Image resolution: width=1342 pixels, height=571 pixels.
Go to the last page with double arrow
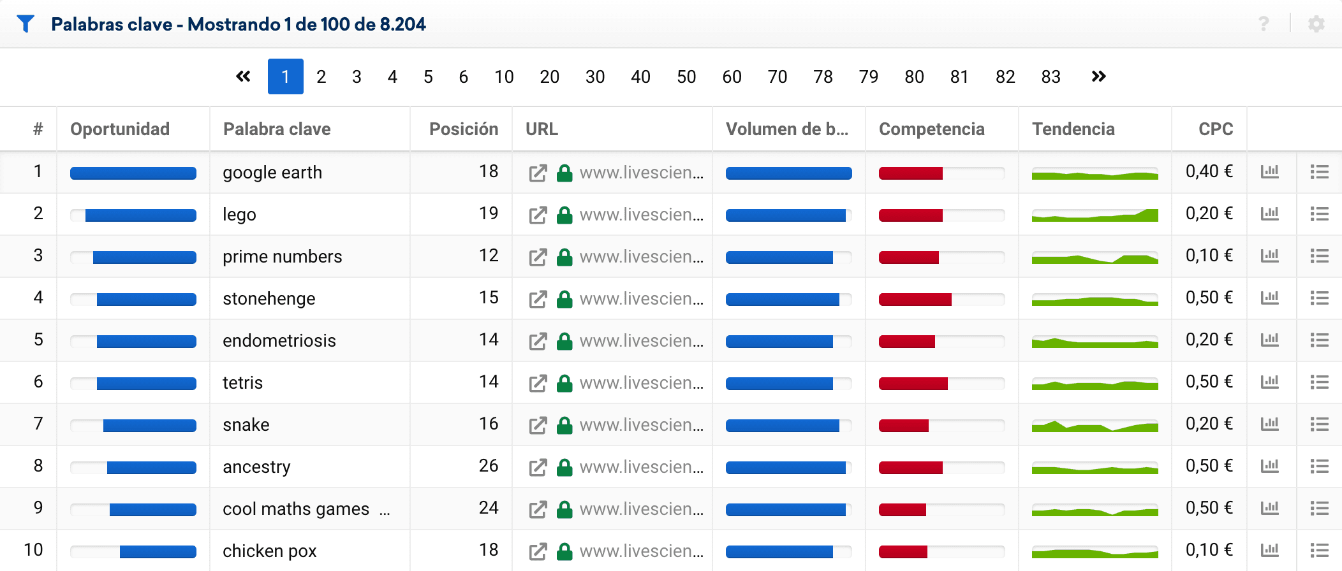(1098, 76)
